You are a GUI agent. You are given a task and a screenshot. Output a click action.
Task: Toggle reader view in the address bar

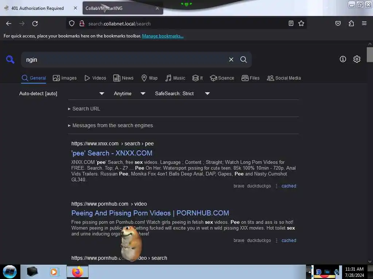(291, 23)
